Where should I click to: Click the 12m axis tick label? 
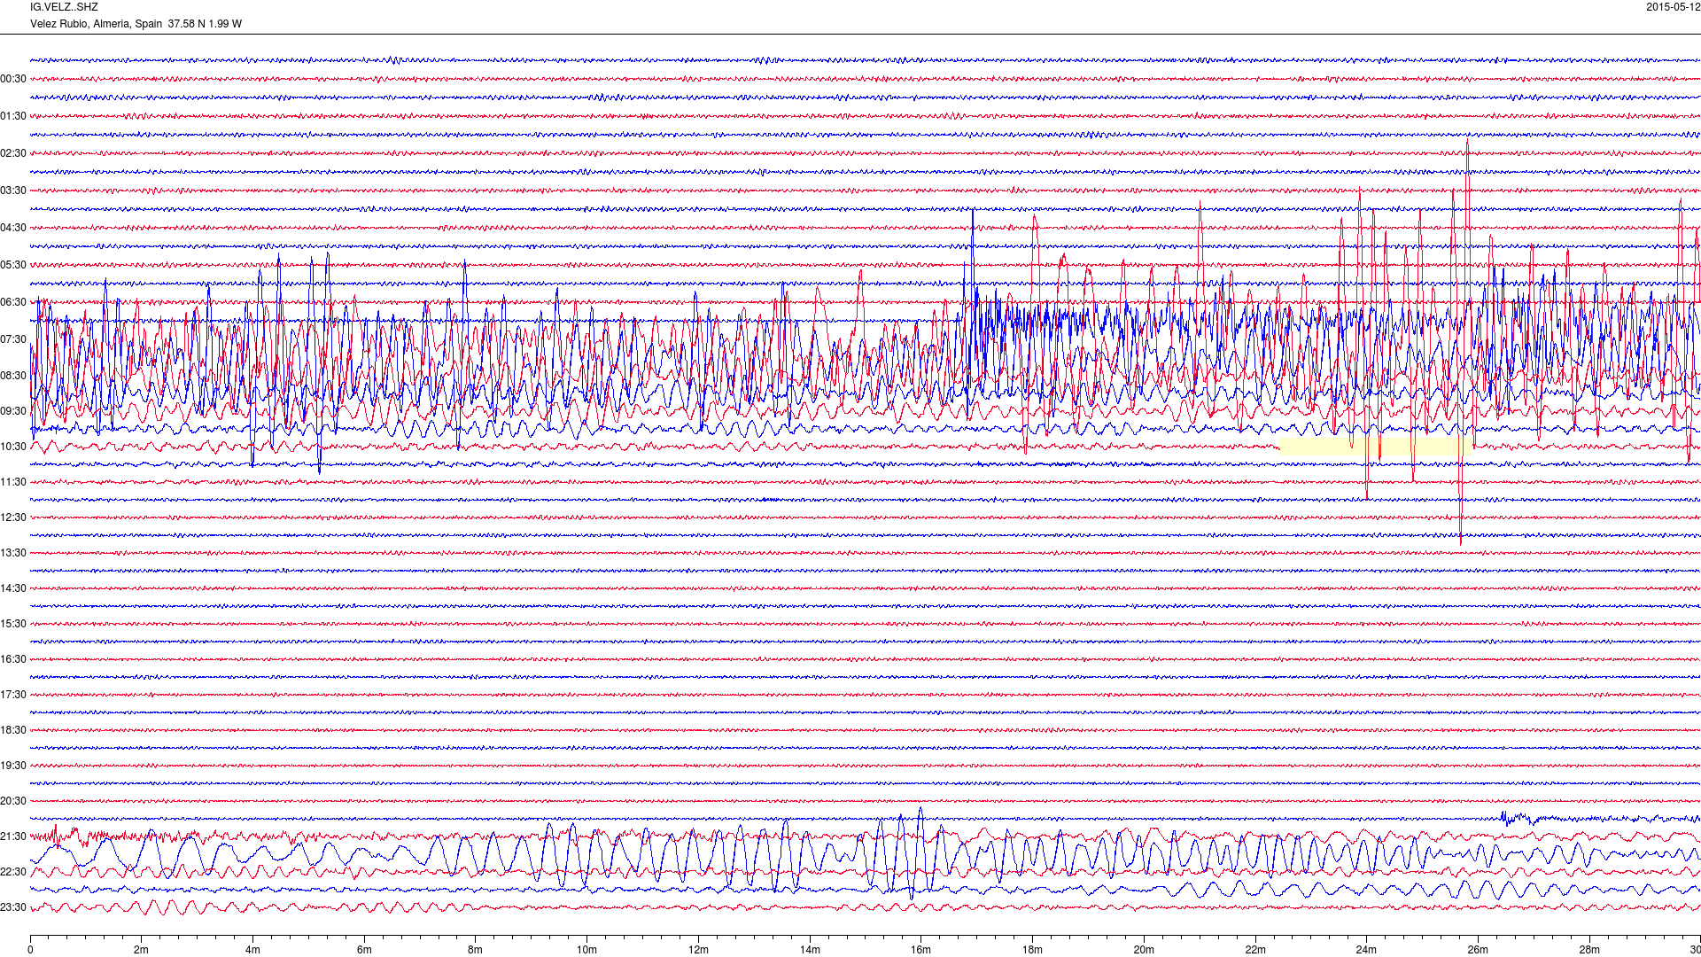coord(698,950)
